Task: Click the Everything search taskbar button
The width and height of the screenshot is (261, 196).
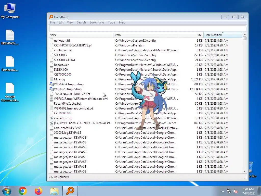Action: pyautogui.click(x=70, y=191)
